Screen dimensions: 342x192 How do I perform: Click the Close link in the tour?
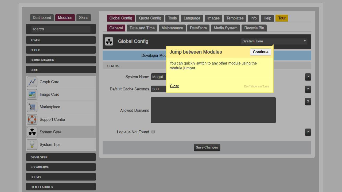(x=174, y=86)
